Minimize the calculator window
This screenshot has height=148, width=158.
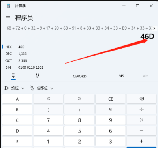point(124,6)
